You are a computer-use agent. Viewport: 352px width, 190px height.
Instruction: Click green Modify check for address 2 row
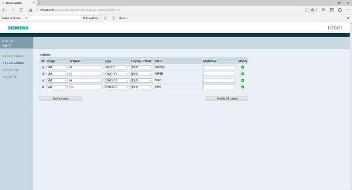click(243, 74)
